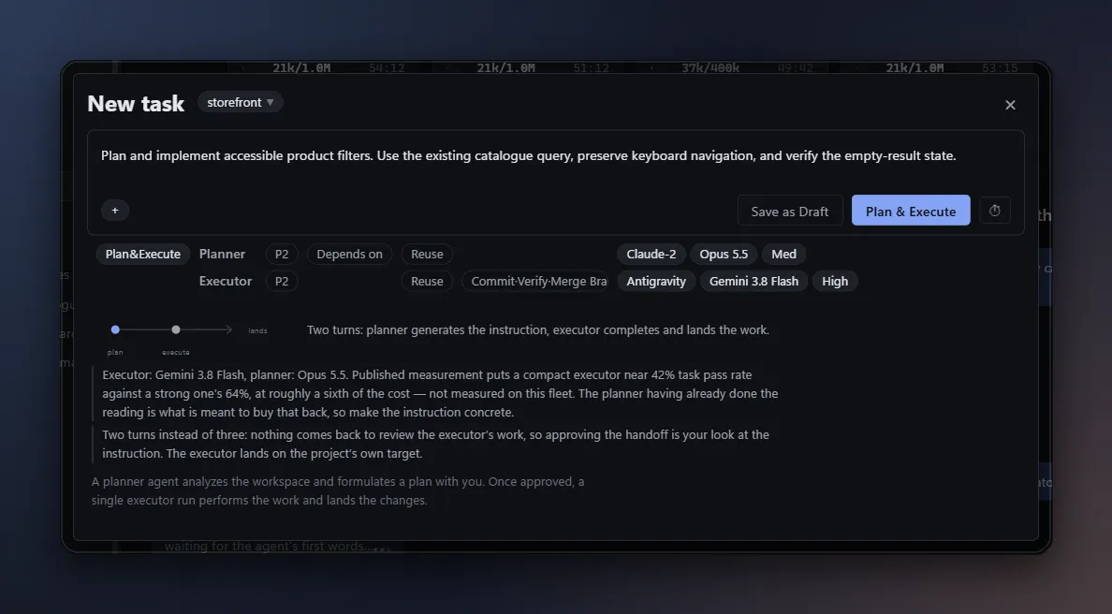Click the execute step dot in the diagram
This screenshot has width=1112, height=614.
tap(176, 329)
